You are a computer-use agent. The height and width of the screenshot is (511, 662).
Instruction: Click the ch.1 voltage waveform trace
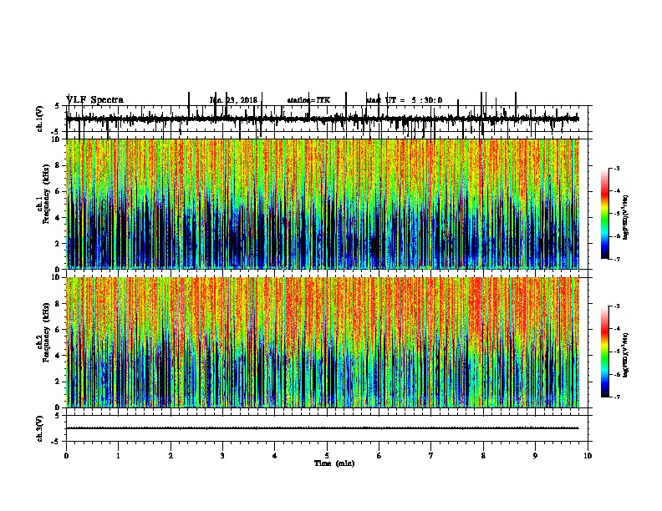point(323,119)
